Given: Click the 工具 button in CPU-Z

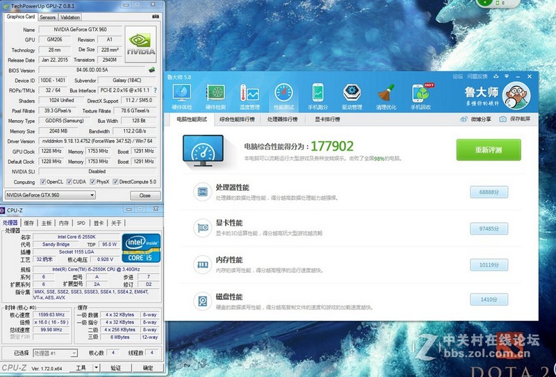Looking at the screenshot, I should click(81, 367).
